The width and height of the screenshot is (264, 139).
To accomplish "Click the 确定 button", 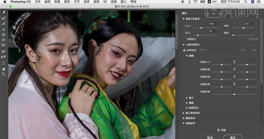I will 233,137.
